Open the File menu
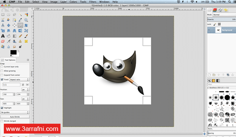The width and height of the screenshot is (236, 137). [x=20, y=2]
